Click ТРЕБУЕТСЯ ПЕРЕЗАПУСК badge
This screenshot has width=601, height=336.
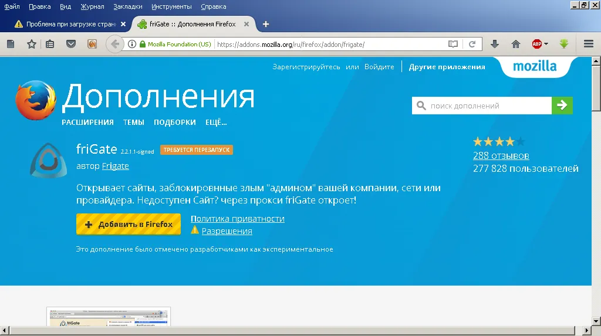[x=197, y=150]
